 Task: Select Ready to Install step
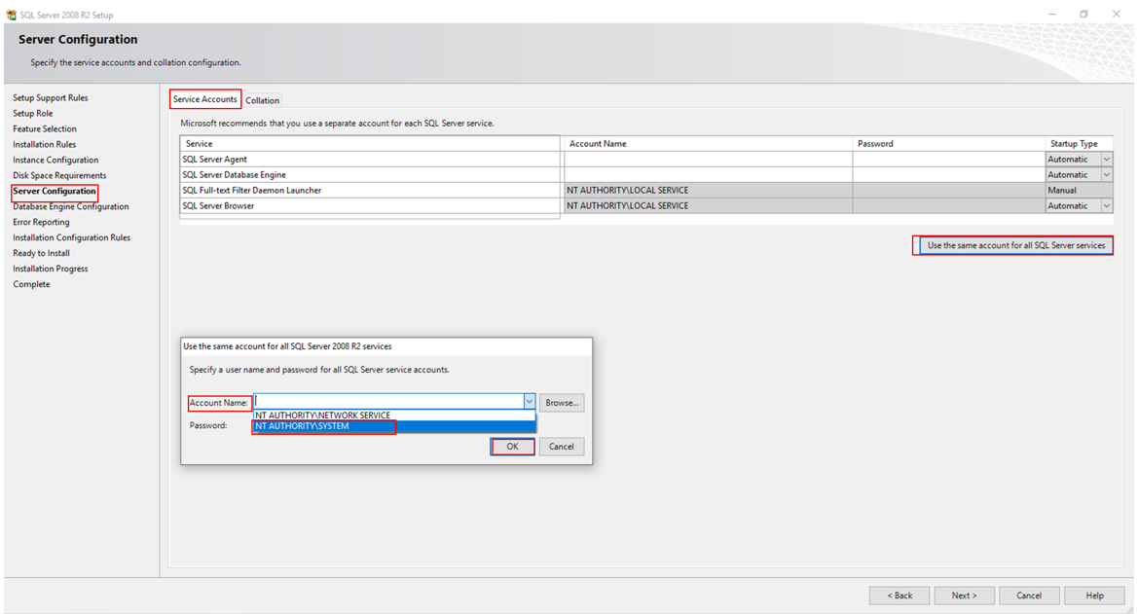pos(41,253)
